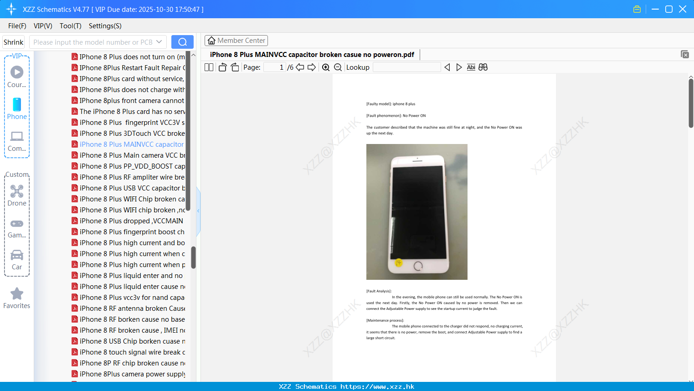694x391 pixels.
Task: Open 'iPhone 8 Plus vcc3v for nand' file
Action: coord(129,298)
